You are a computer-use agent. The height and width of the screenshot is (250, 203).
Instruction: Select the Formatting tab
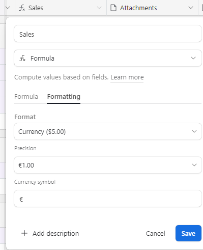tap(64, 97)
